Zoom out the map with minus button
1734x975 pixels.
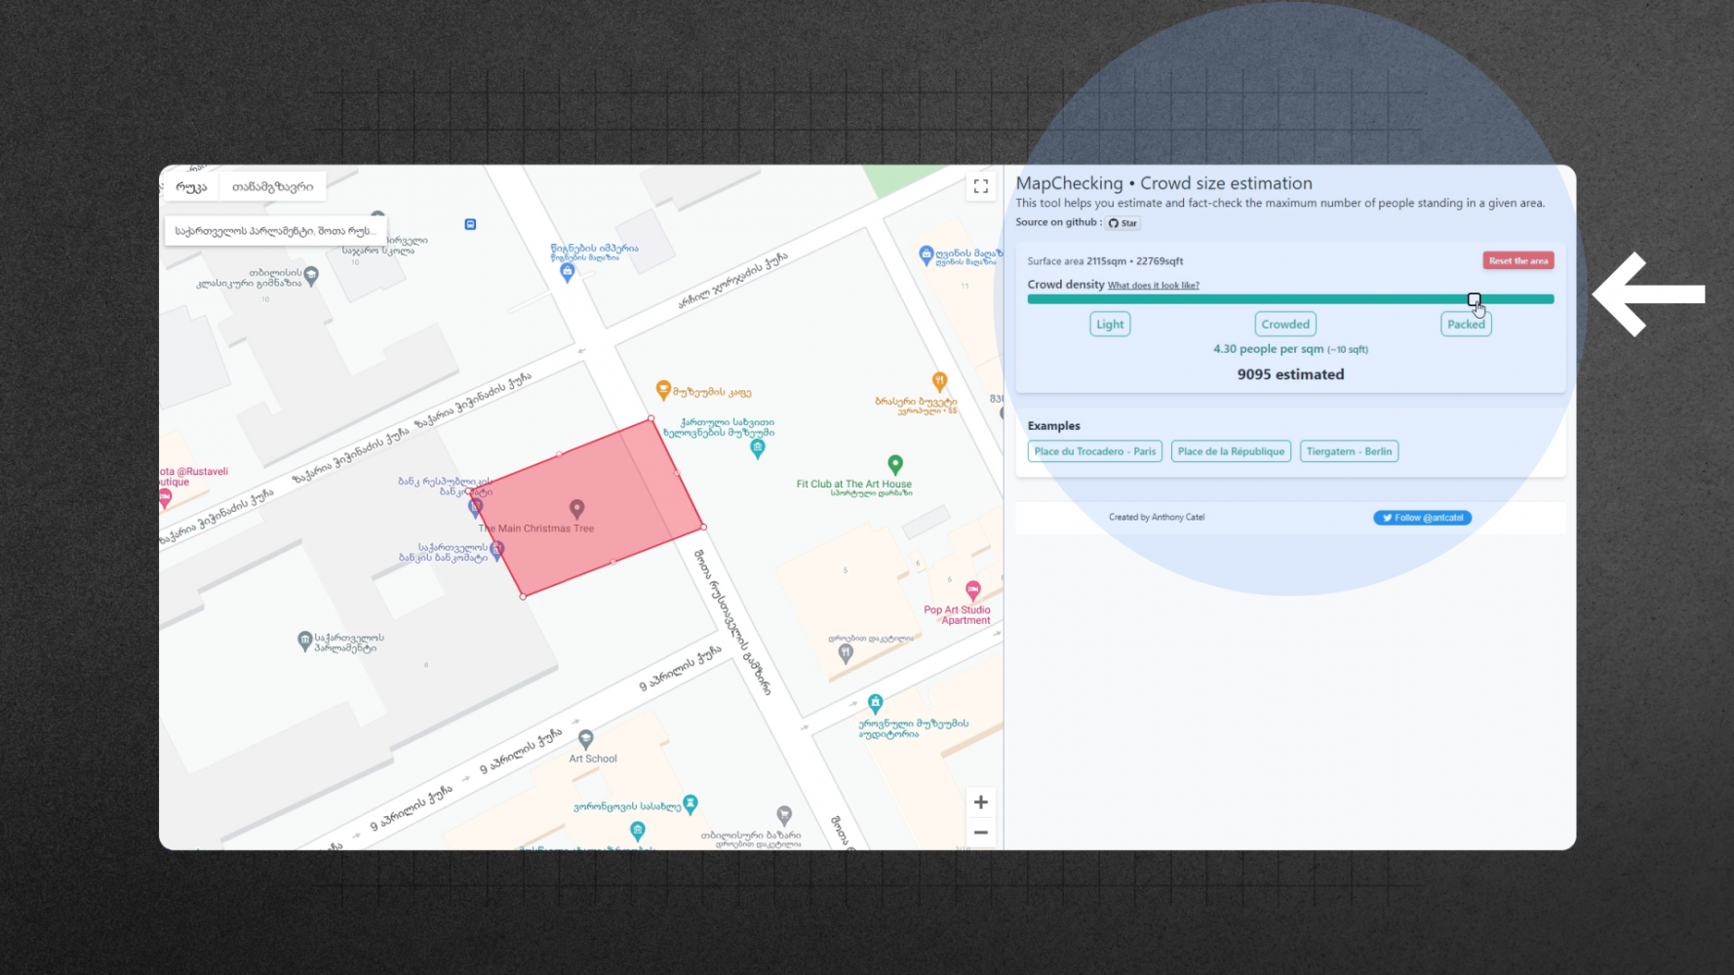click(980, 833)
